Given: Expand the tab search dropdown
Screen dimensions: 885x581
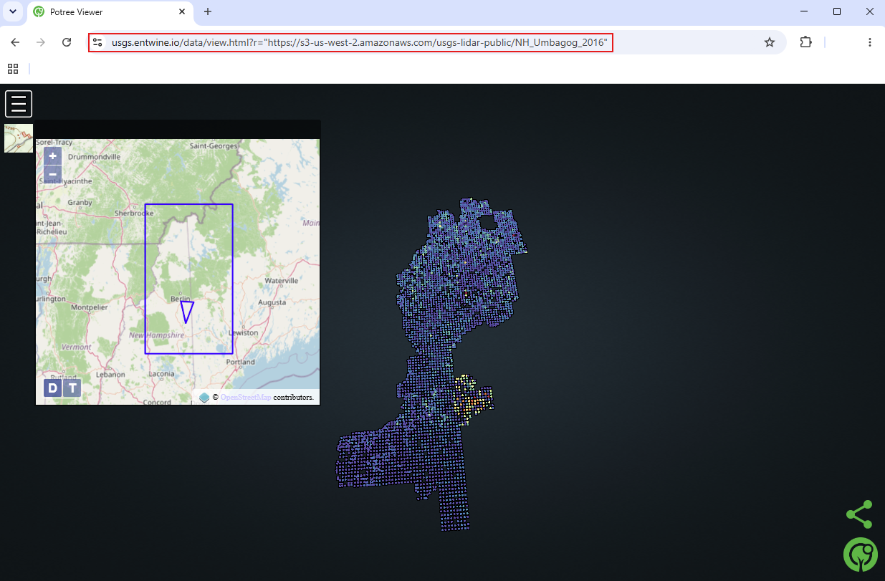Looking at the screenshot, I should (13, 12).
